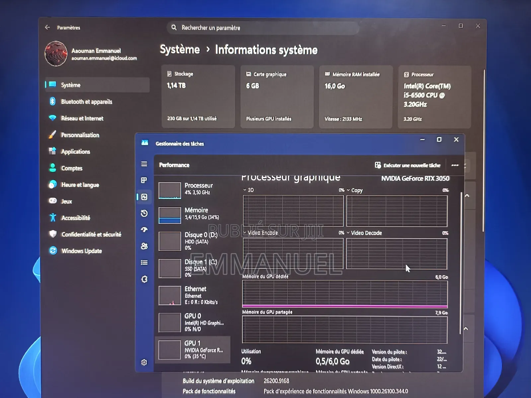531x398 pixels.
Task: Click the NVIDIA GeForce RTX 3050 label
Action: point(415,178)
